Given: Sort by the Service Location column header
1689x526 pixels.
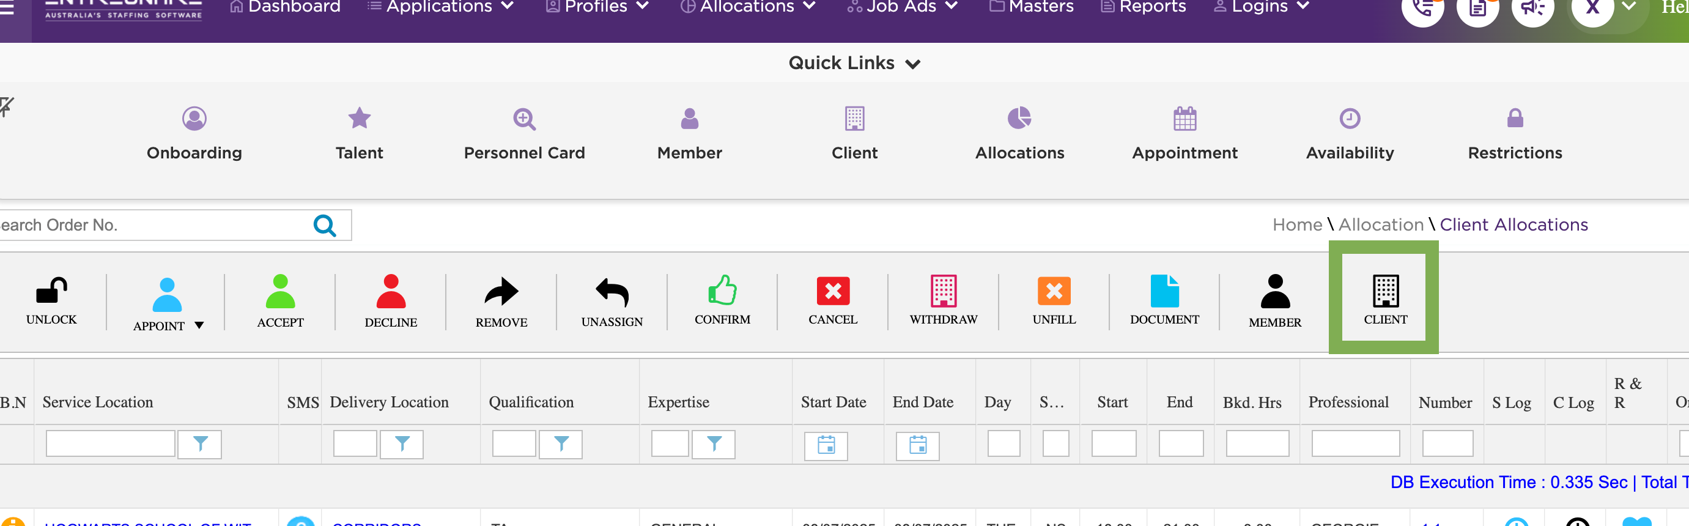Looking at the screenshot, I should 98,402.
